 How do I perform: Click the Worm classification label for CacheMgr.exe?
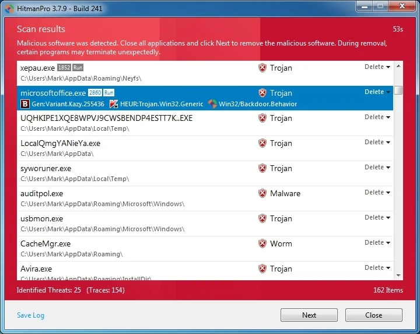(x=281, y=243)
